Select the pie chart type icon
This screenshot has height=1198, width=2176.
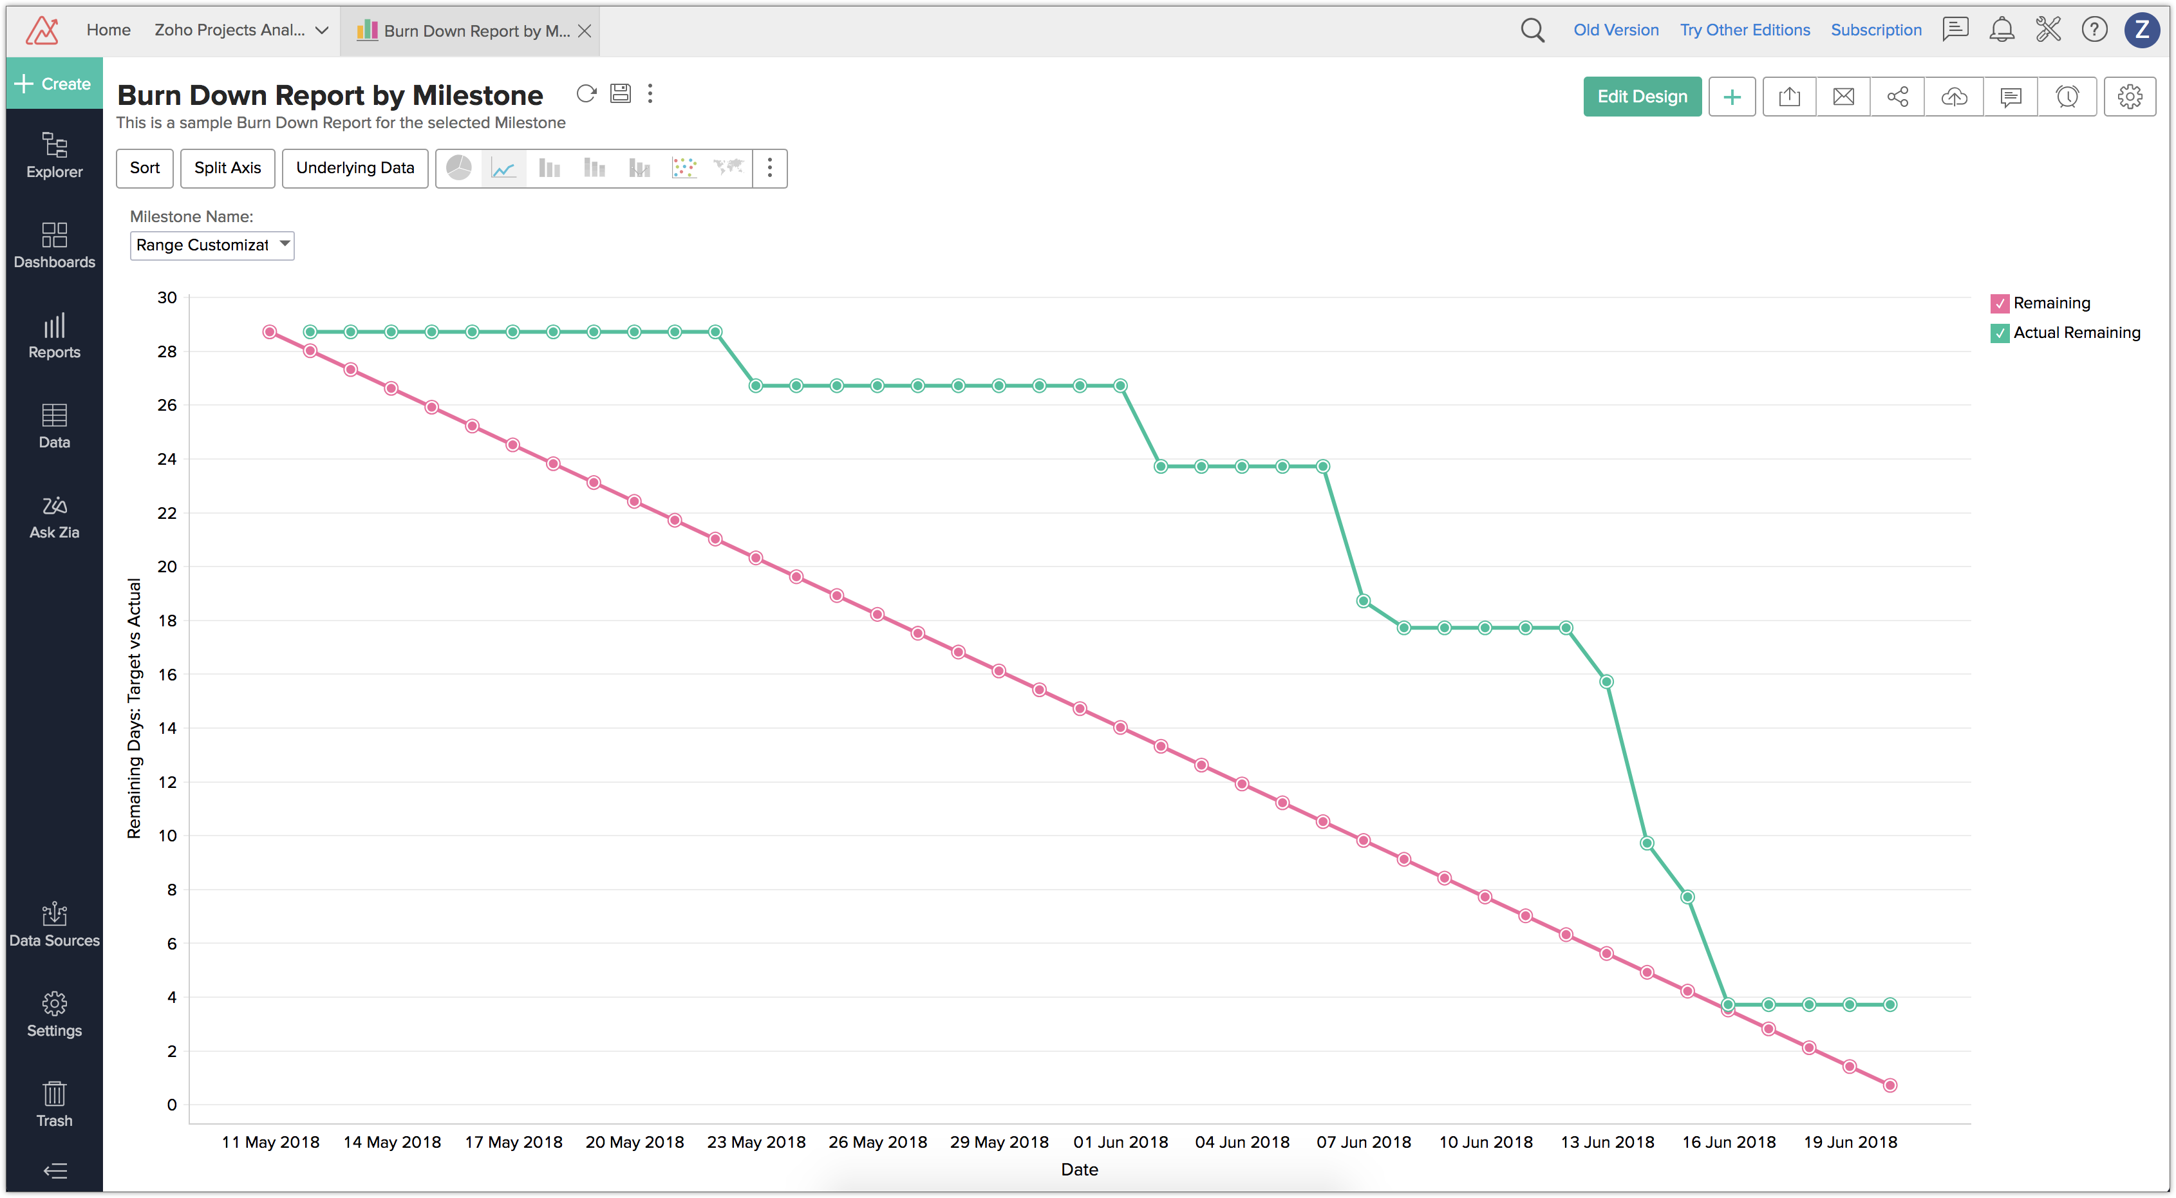tap(458, 168)
